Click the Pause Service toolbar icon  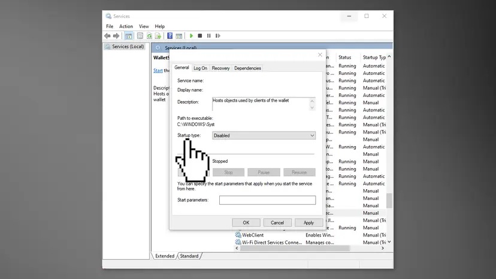pyautogui.click(x=209, y=36)
